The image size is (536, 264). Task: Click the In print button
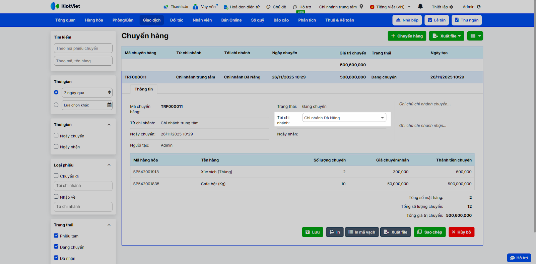tap(335, 232)
